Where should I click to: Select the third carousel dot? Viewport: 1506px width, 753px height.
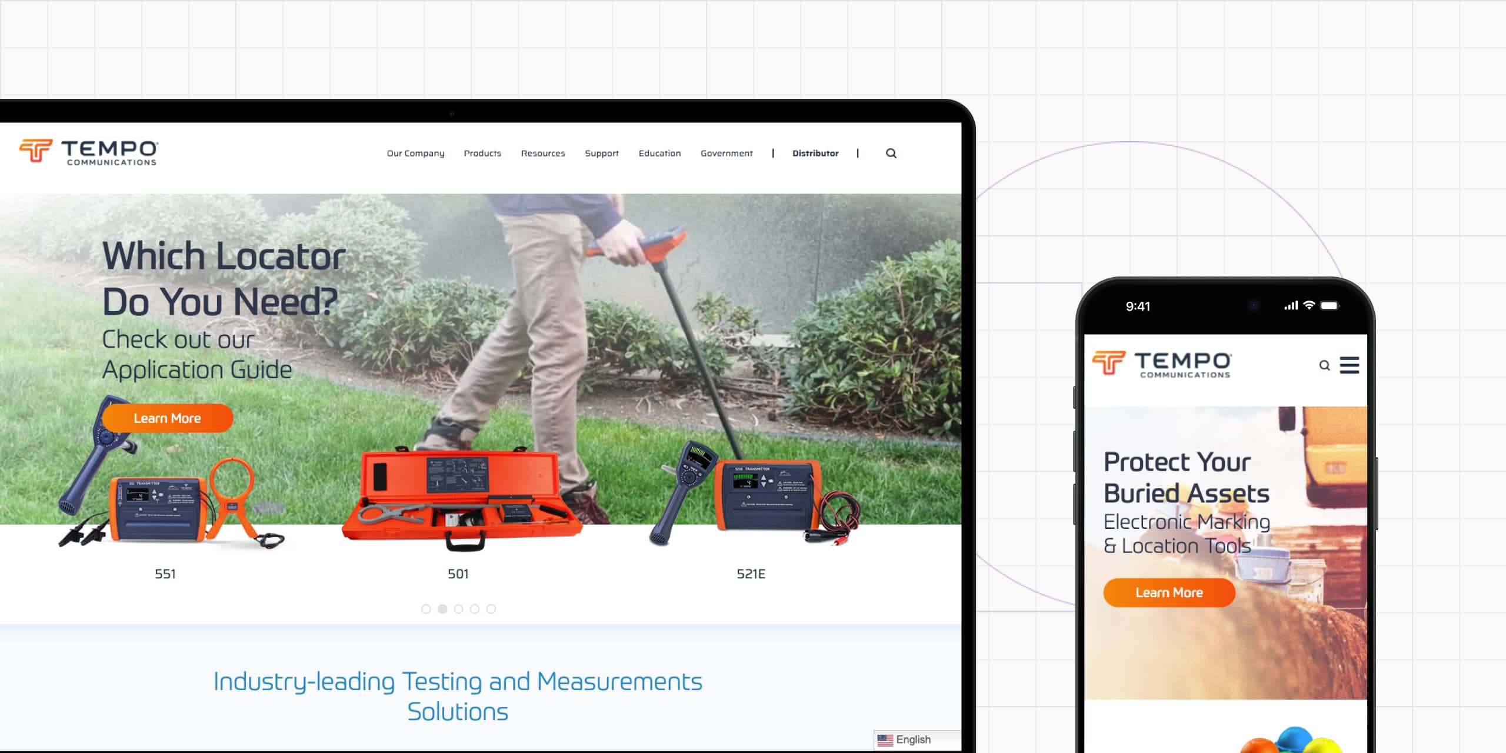458,609
